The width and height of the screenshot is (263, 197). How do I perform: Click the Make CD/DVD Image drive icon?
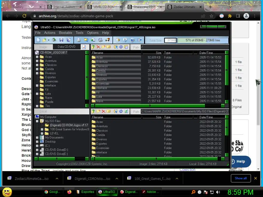tap(79, 40)
